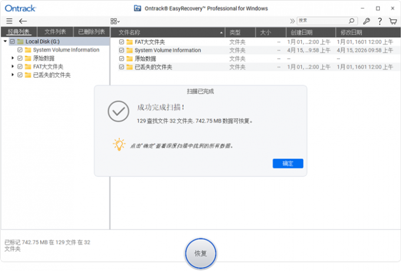
Task: Toggle System Volume Information checkbox in file list
Action: click(x=121, y=50)
